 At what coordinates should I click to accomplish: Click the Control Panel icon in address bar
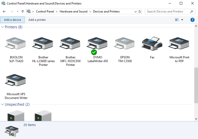(x=29, y=12)
